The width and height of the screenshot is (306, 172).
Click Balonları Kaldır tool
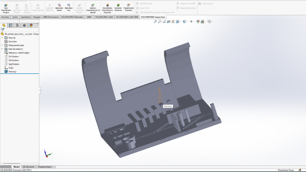(59, 7)
